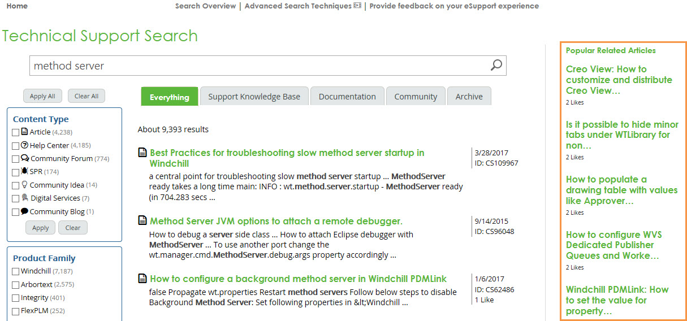Switch to the Documentation tab
This screenshot has height=321, width=687.
(x=347, y=96)
